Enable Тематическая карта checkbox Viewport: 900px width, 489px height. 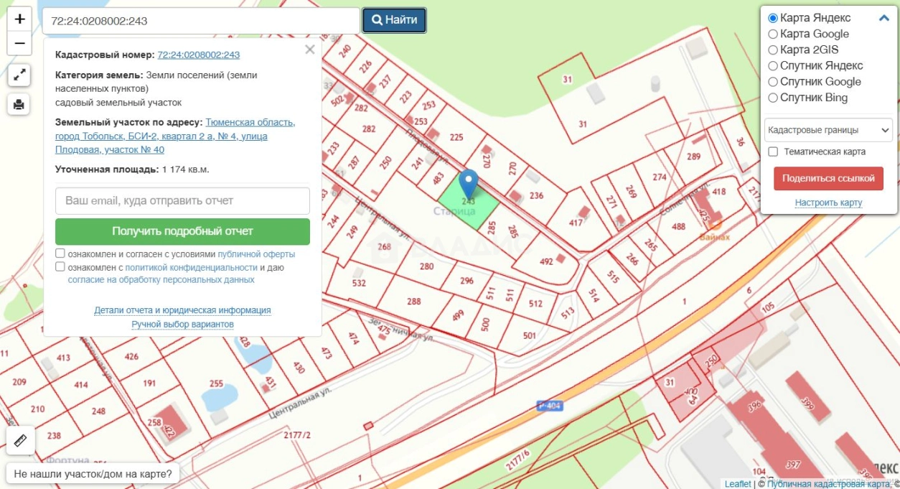coord(773,152)
